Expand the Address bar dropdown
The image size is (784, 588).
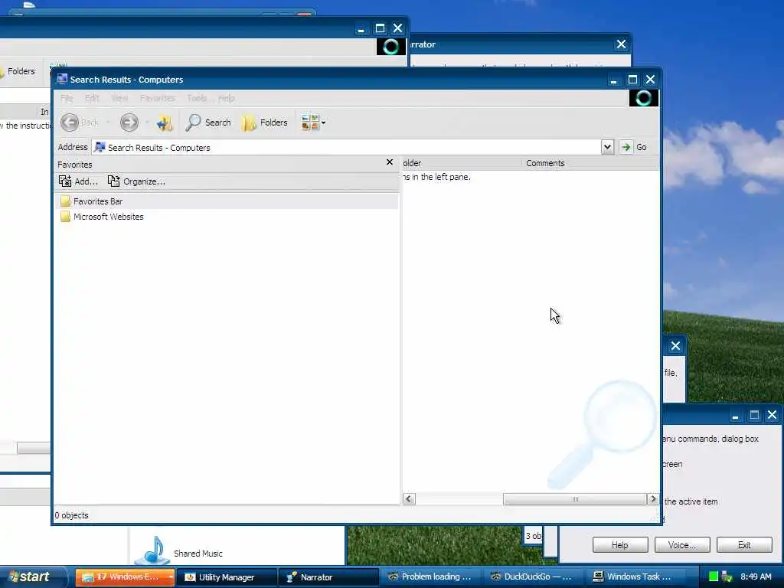coord(607,147)
